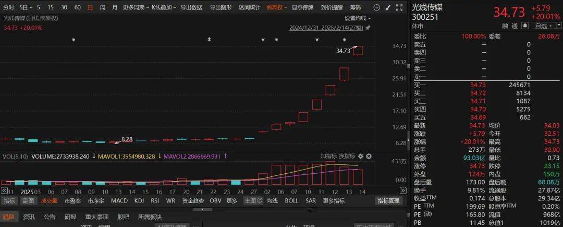Open volume indicator settings gear

(361, 156)
